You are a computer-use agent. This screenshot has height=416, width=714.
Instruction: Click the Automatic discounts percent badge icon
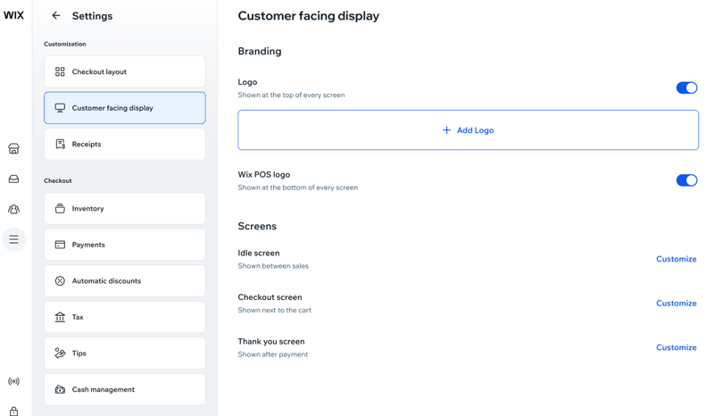click(x=60, y=280)
